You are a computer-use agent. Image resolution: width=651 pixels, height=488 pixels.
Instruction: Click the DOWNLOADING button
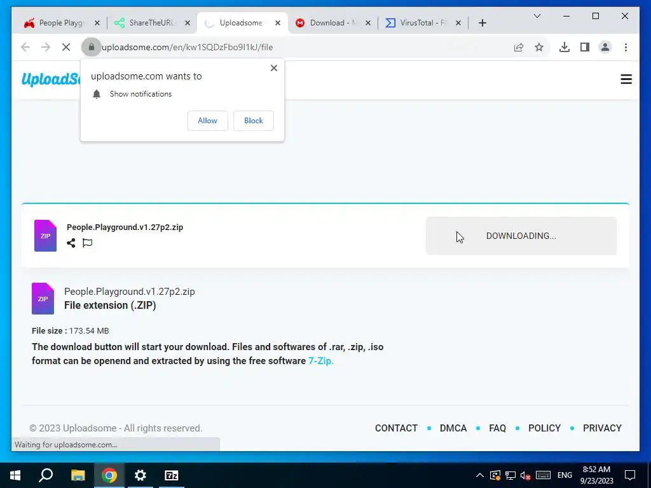521,236
